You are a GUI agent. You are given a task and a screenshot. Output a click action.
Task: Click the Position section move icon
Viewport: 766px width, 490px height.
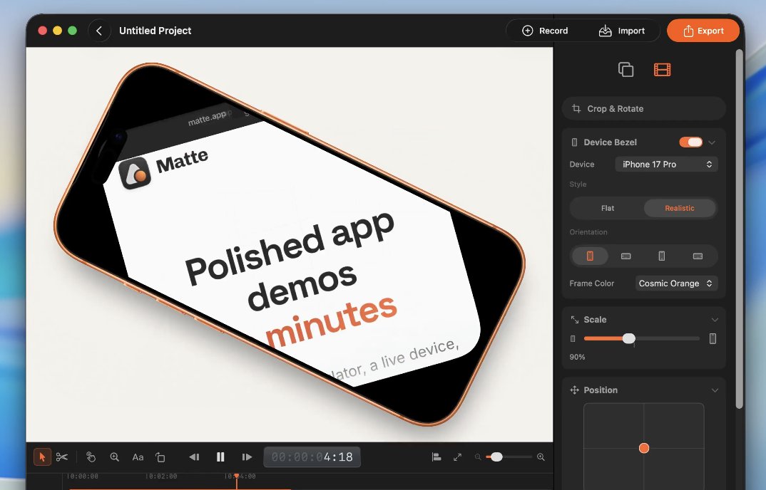click(x=575, y=390)
